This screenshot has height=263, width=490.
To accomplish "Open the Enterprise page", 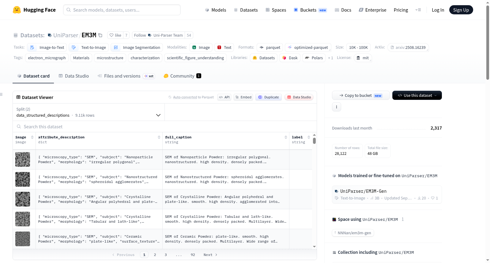I will coord(372,10).
